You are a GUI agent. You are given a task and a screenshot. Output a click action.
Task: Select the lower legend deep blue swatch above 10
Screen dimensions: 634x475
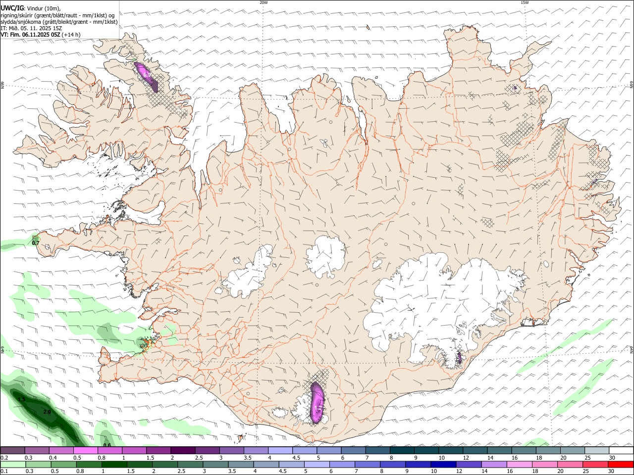[443, 464]
